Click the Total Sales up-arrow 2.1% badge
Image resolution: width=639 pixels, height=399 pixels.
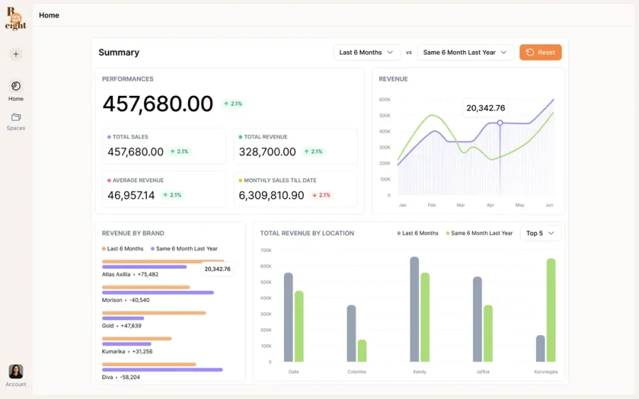(x=180, y=152)
